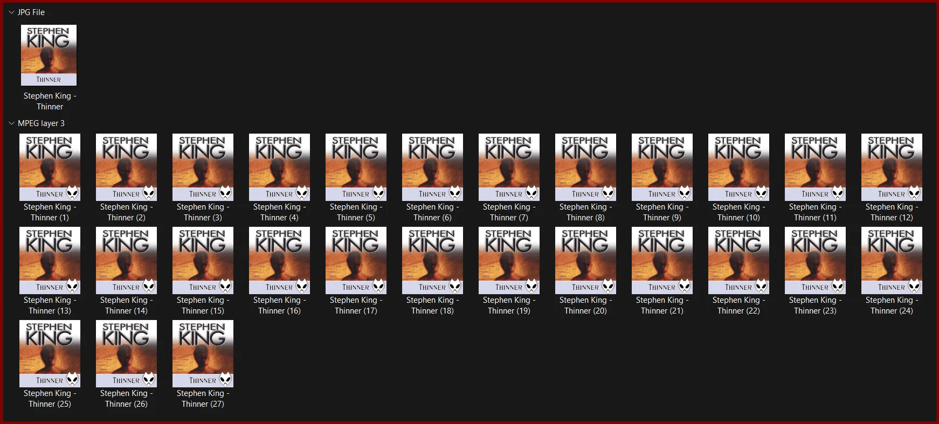Select the "MPEG layer 3" group header label

(x=41, y=123)
